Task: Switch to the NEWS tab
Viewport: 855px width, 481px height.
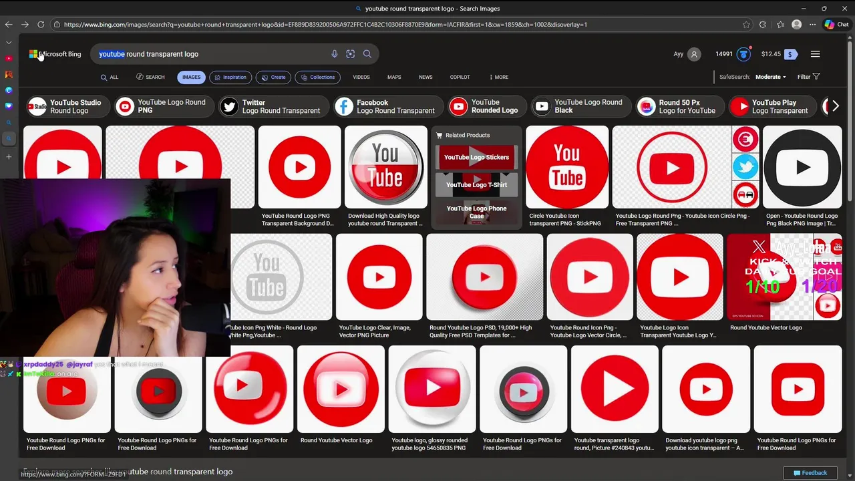Action: pyautogui.click(x=425, y=77)
